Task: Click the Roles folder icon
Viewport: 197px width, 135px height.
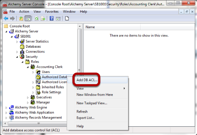Action: (27, 62)
